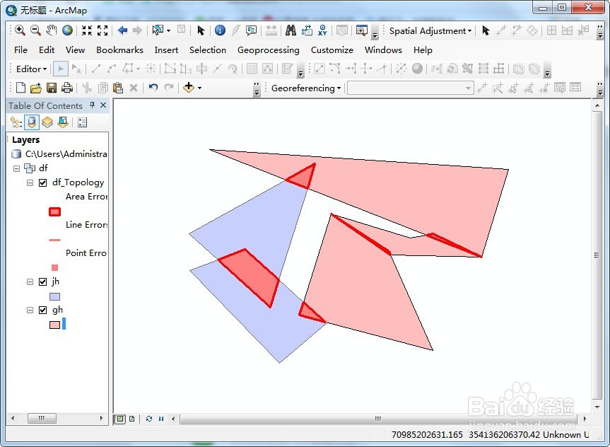This screenshot has width=610, height=447.
Task: Choose List By Visibility
Action: [47, 122]
